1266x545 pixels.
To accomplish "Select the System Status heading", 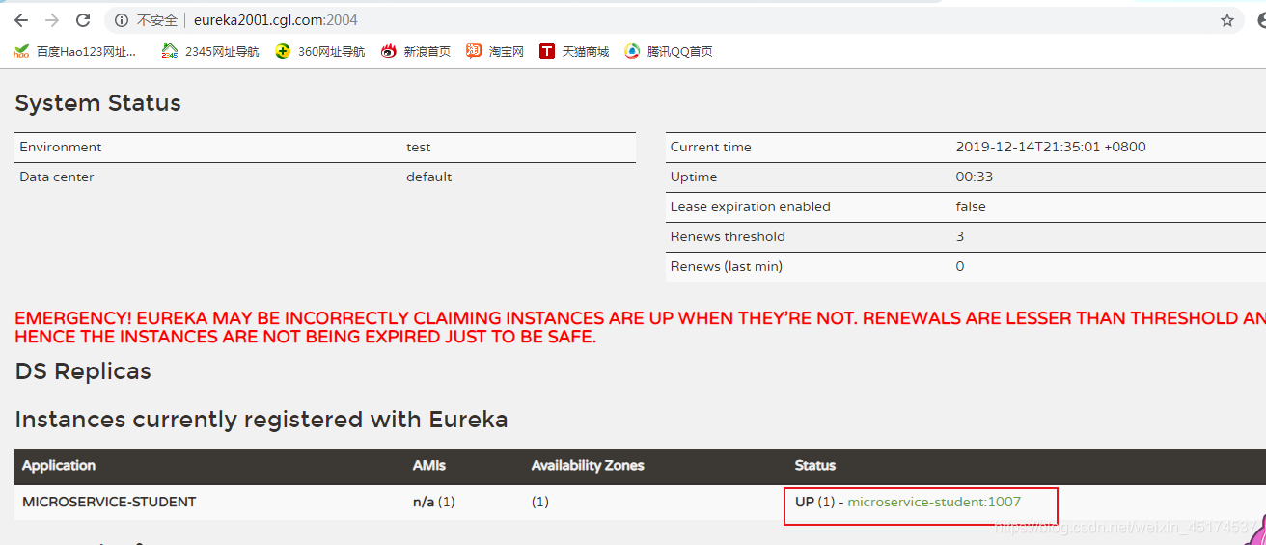I will point(97,103).
